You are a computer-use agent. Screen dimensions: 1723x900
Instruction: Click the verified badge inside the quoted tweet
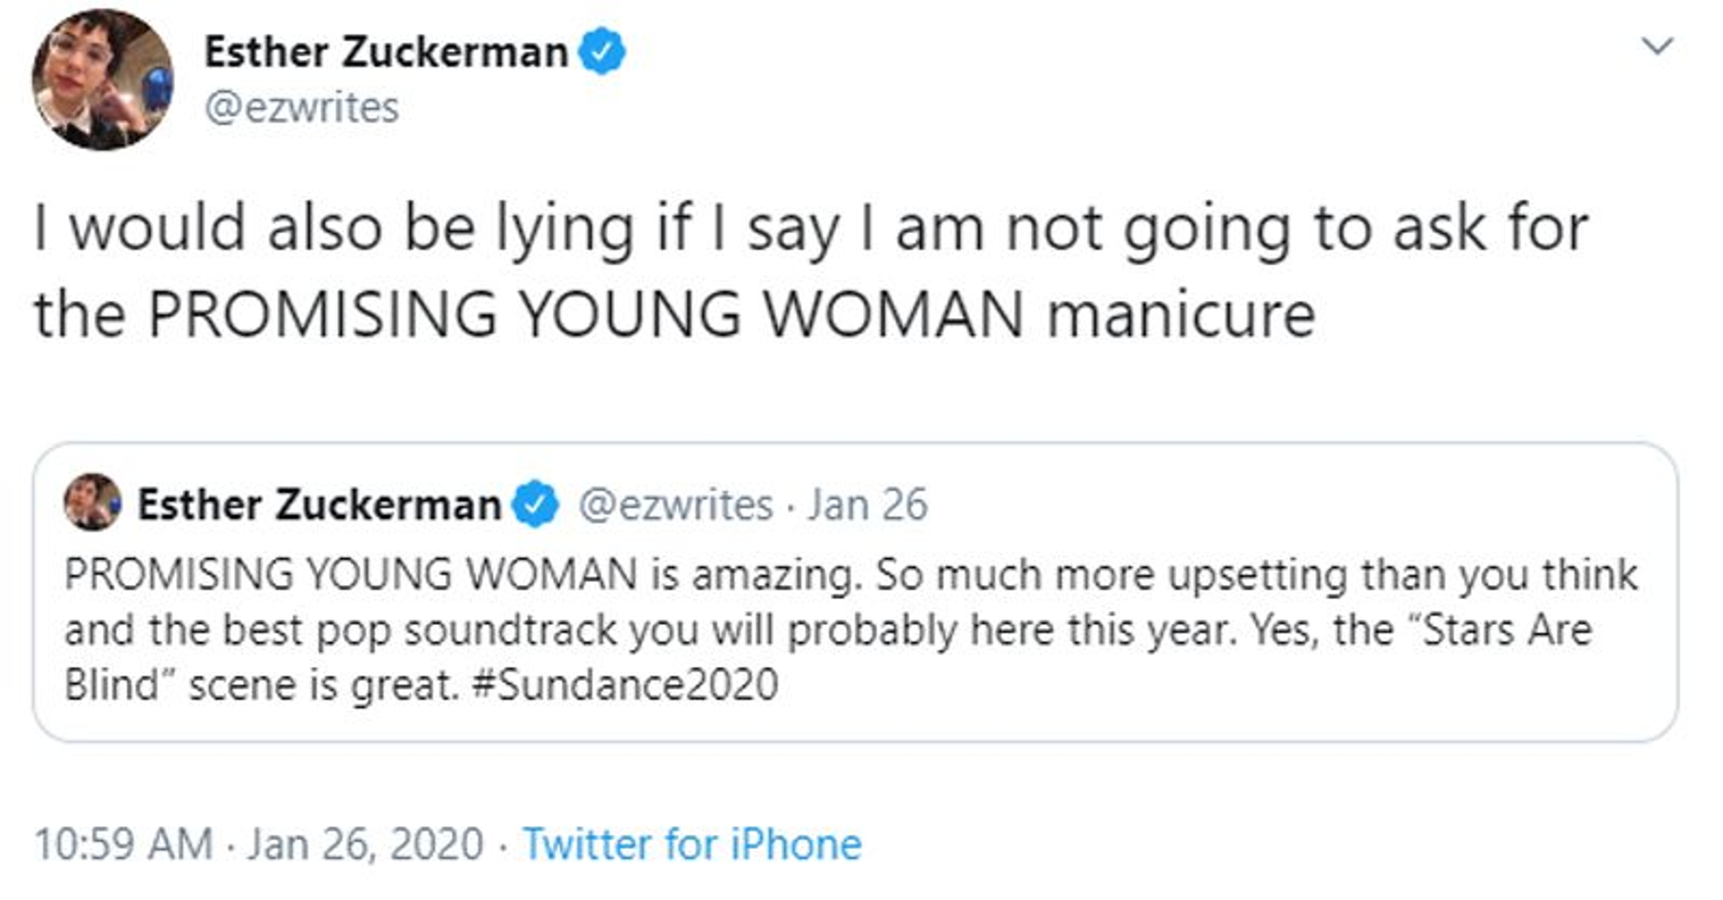(x=535, y=504)
